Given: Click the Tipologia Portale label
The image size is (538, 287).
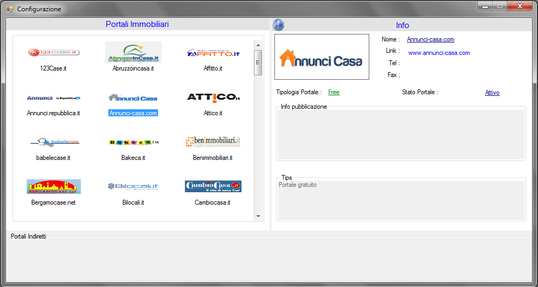Looking at the screenshot, I should pyautogui.click(x=299, y=92).
